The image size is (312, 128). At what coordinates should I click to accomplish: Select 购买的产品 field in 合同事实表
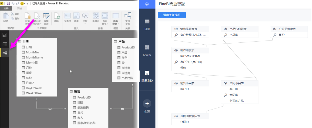[240, 101]
